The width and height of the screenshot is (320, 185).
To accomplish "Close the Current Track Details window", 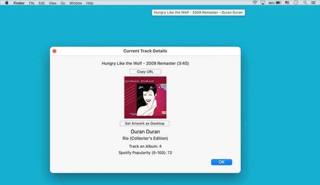I will point(54,51).
